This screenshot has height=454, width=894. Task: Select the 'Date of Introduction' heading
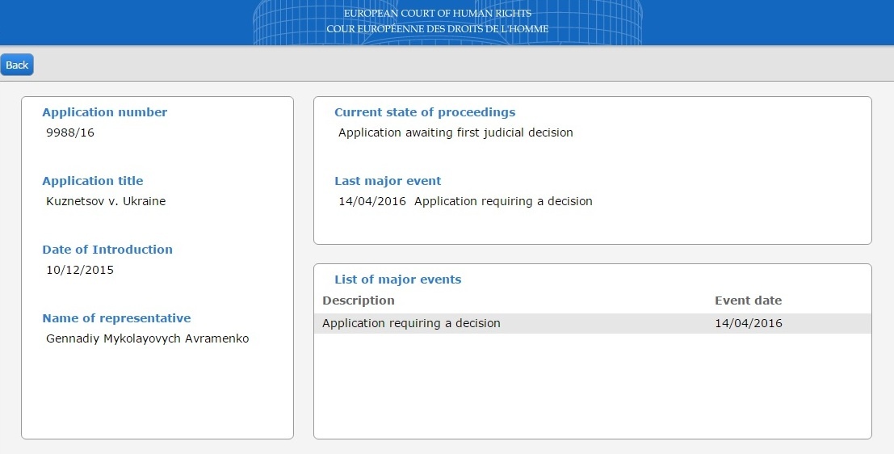coord(107,250)
